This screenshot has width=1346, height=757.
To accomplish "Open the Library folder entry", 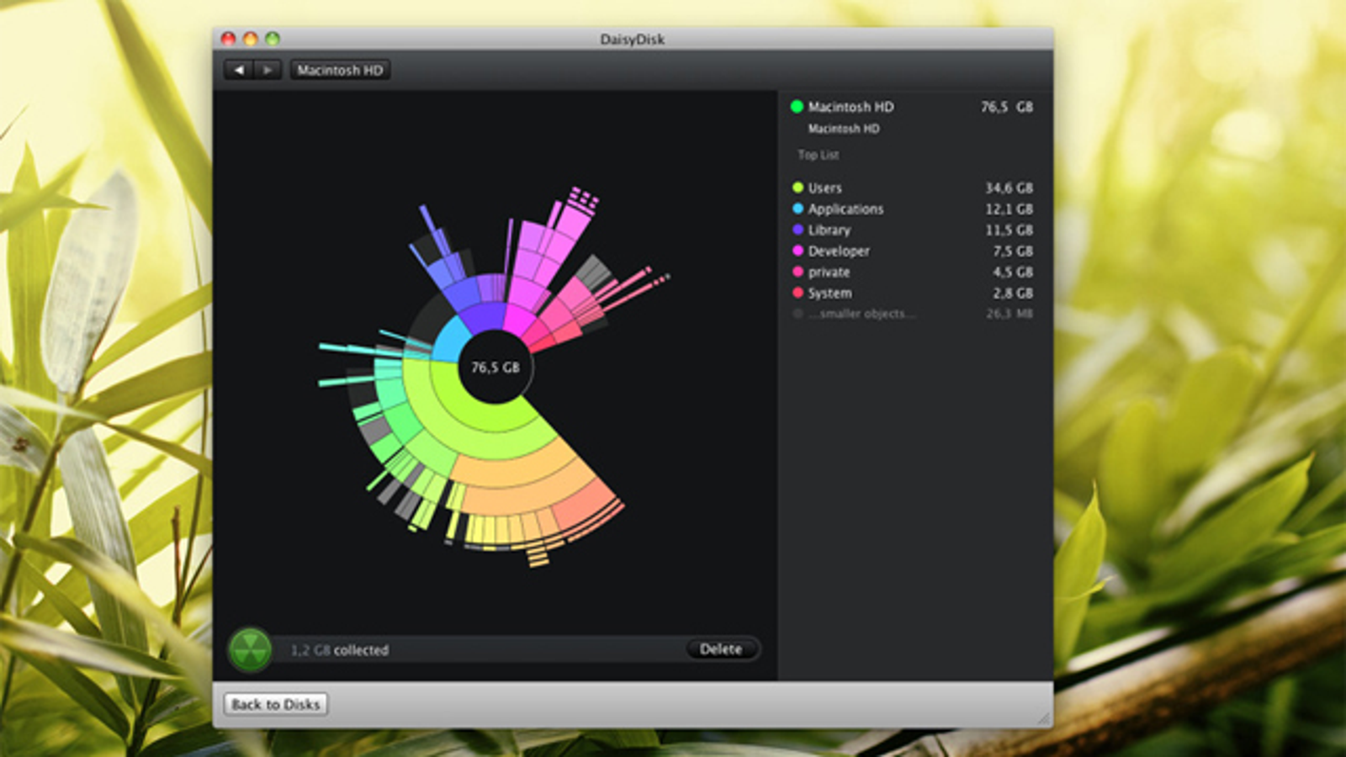I will 913,230.
